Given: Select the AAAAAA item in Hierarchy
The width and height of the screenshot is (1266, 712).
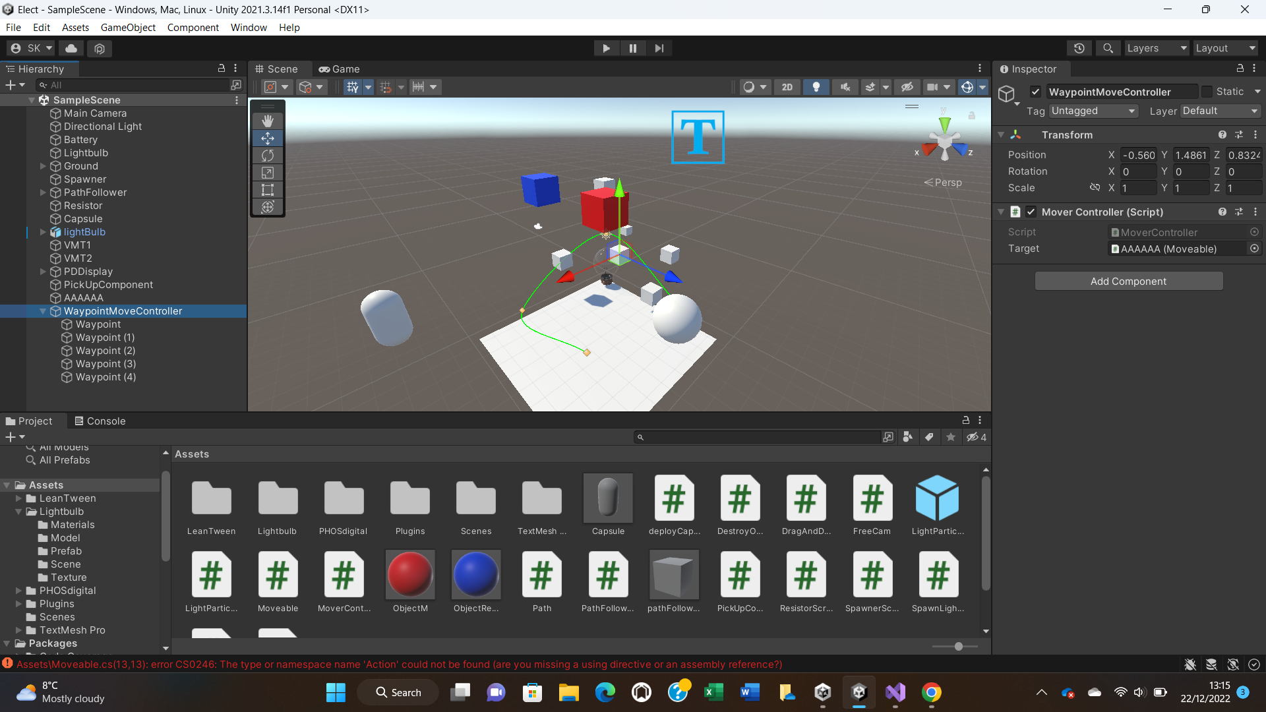Looking at the screenshot, I should (82, 297).
